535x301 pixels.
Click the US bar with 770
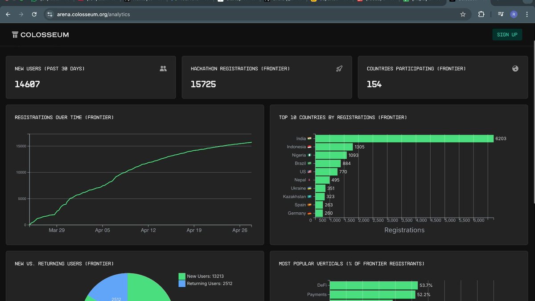[x=326, y=172]
